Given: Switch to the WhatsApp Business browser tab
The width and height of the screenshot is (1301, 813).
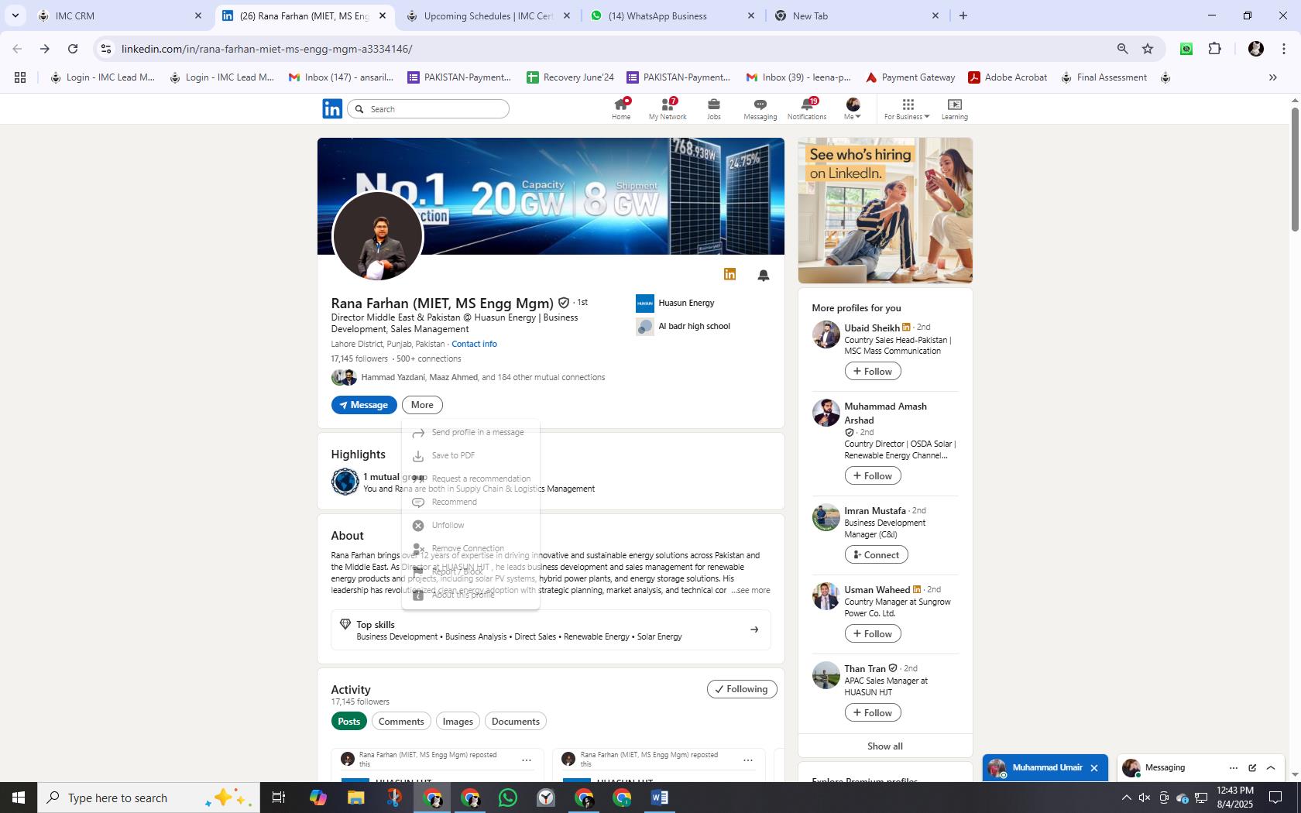Looking at the screenshot, I should pos(672,15).
